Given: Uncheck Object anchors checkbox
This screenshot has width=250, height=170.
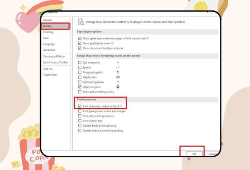Looking at the screenshot, I should tap(80, 87).
